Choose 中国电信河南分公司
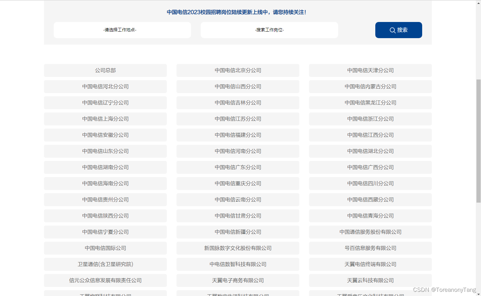 (x=238, y=151)
